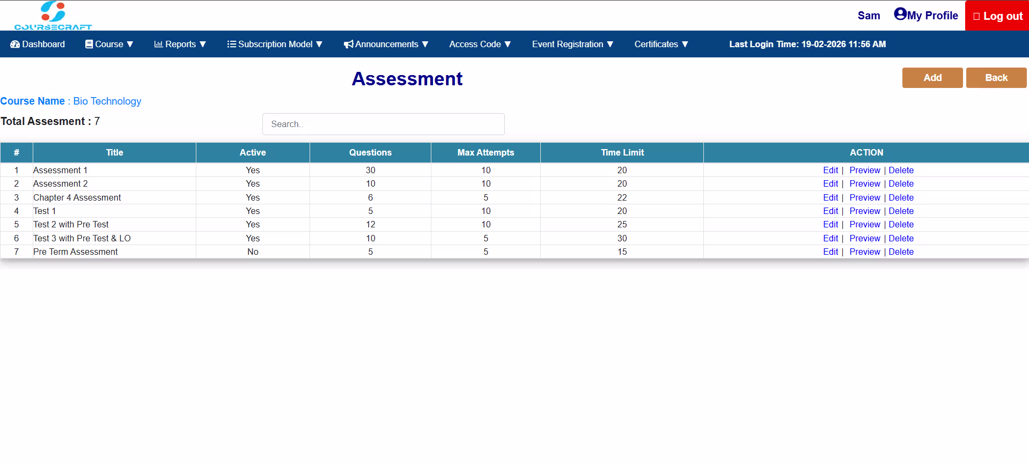Expand the Access Code dropdown arrow
1029x465 pixels.
(508, 45)
